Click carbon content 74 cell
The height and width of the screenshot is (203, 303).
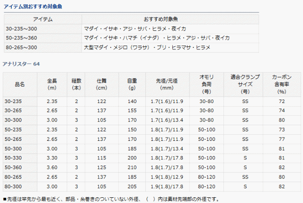pyautogui.click(x=282, y=111)
